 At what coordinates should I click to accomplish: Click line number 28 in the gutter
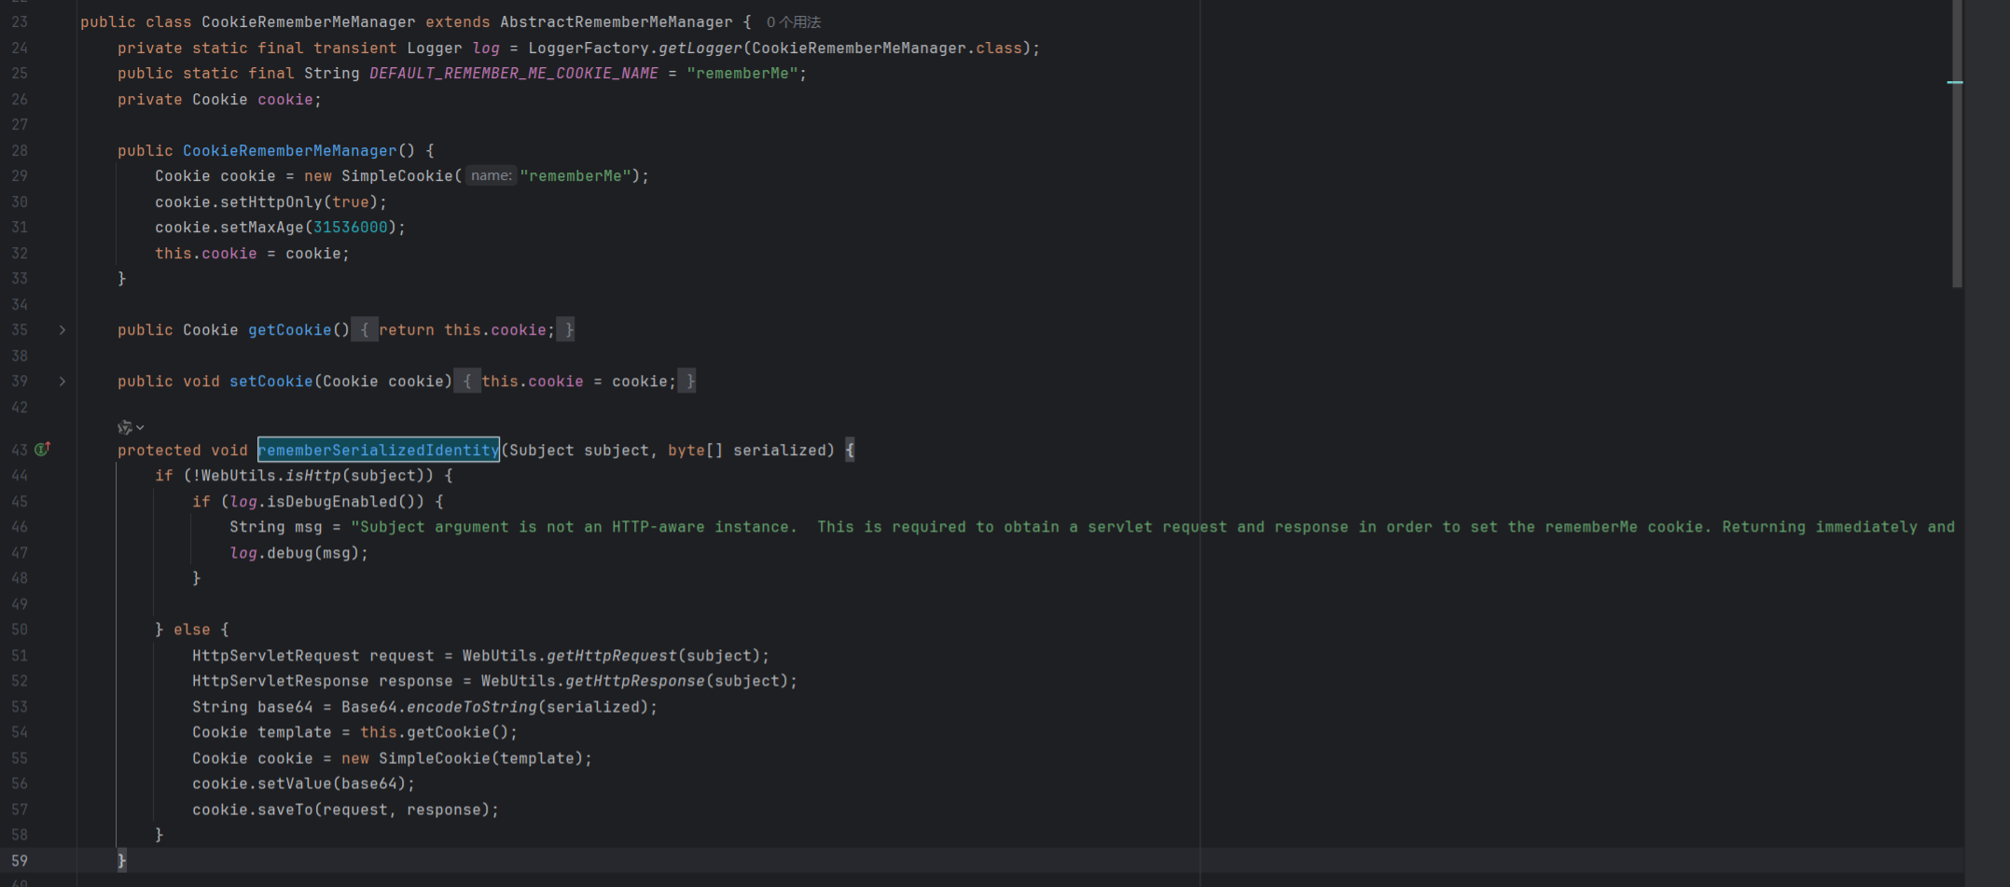(20, 151)
